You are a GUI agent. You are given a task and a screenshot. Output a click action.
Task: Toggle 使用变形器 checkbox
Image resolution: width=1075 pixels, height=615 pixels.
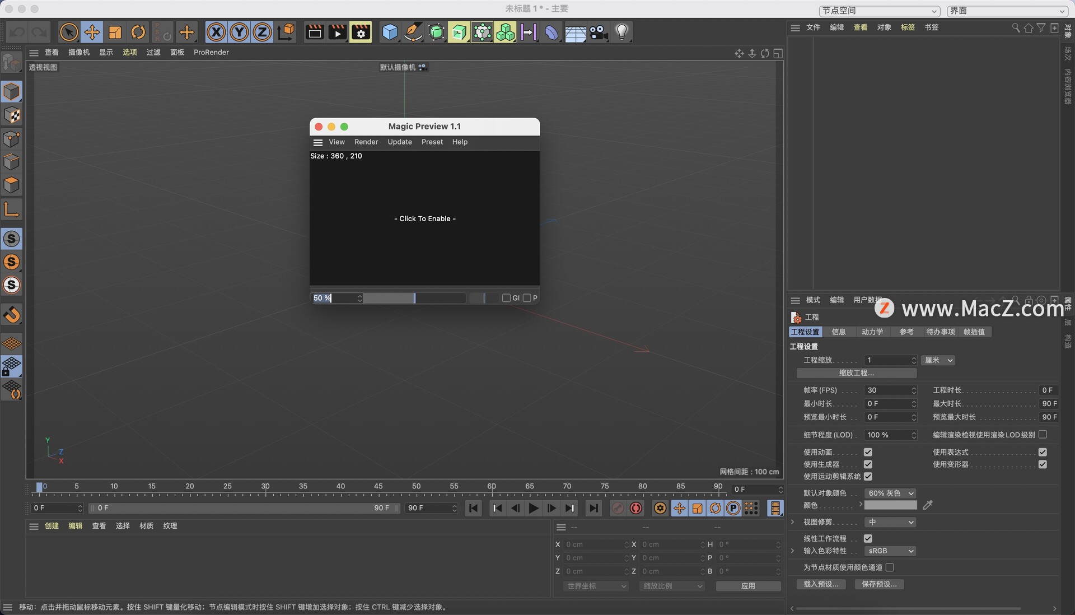tap(1043, 464)
